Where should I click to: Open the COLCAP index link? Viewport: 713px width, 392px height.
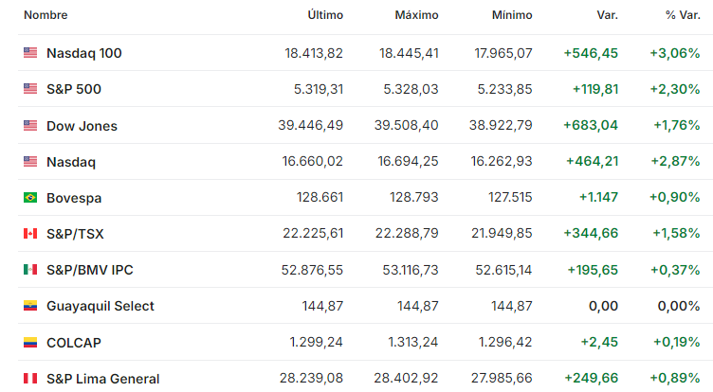74,343
